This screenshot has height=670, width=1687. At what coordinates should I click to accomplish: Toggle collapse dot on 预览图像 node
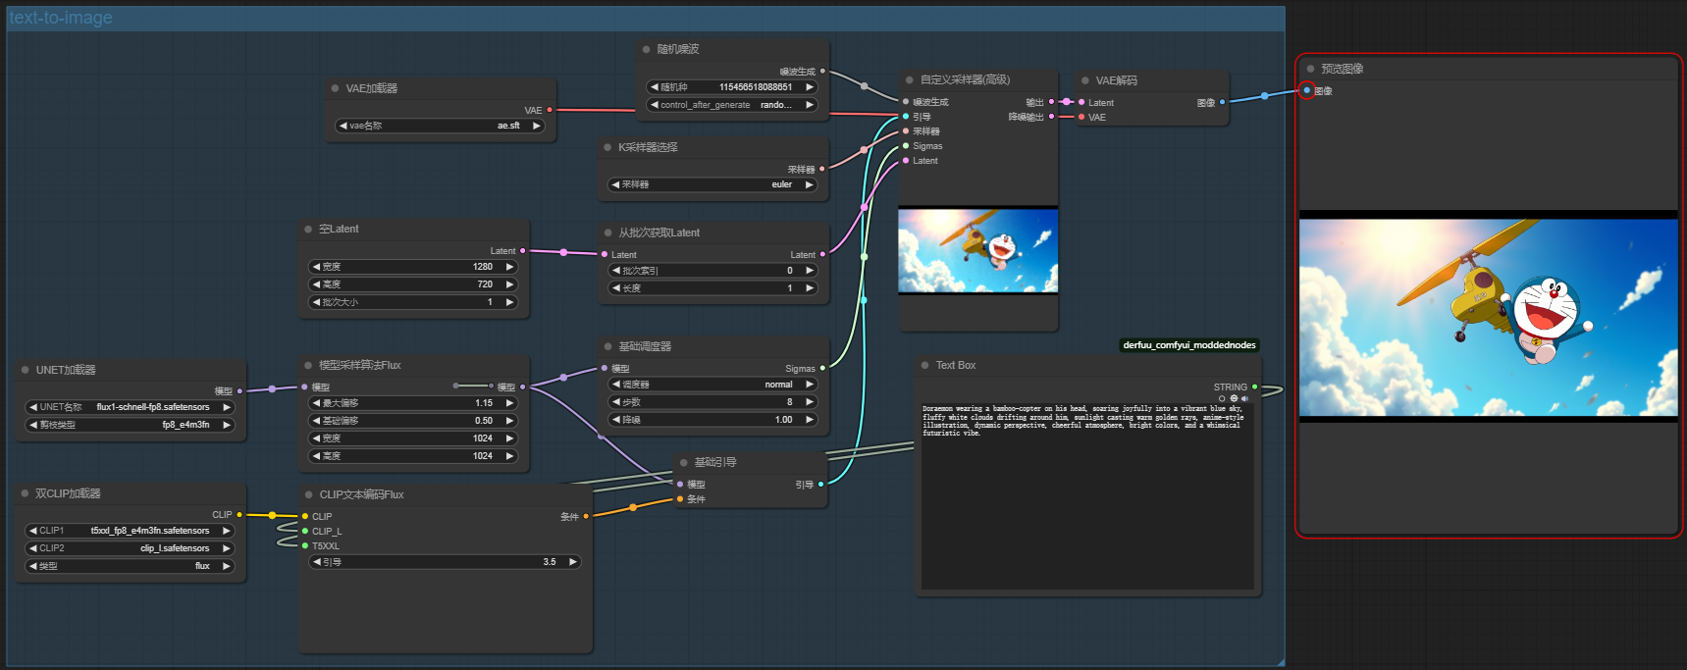(x=1310, y=69)
